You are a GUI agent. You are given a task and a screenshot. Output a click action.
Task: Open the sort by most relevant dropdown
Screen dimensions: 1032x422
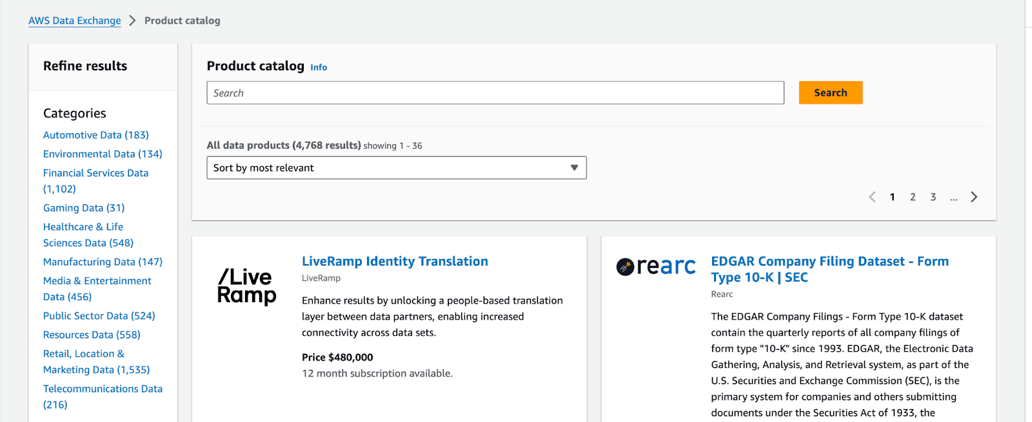(x=396, y=168)
